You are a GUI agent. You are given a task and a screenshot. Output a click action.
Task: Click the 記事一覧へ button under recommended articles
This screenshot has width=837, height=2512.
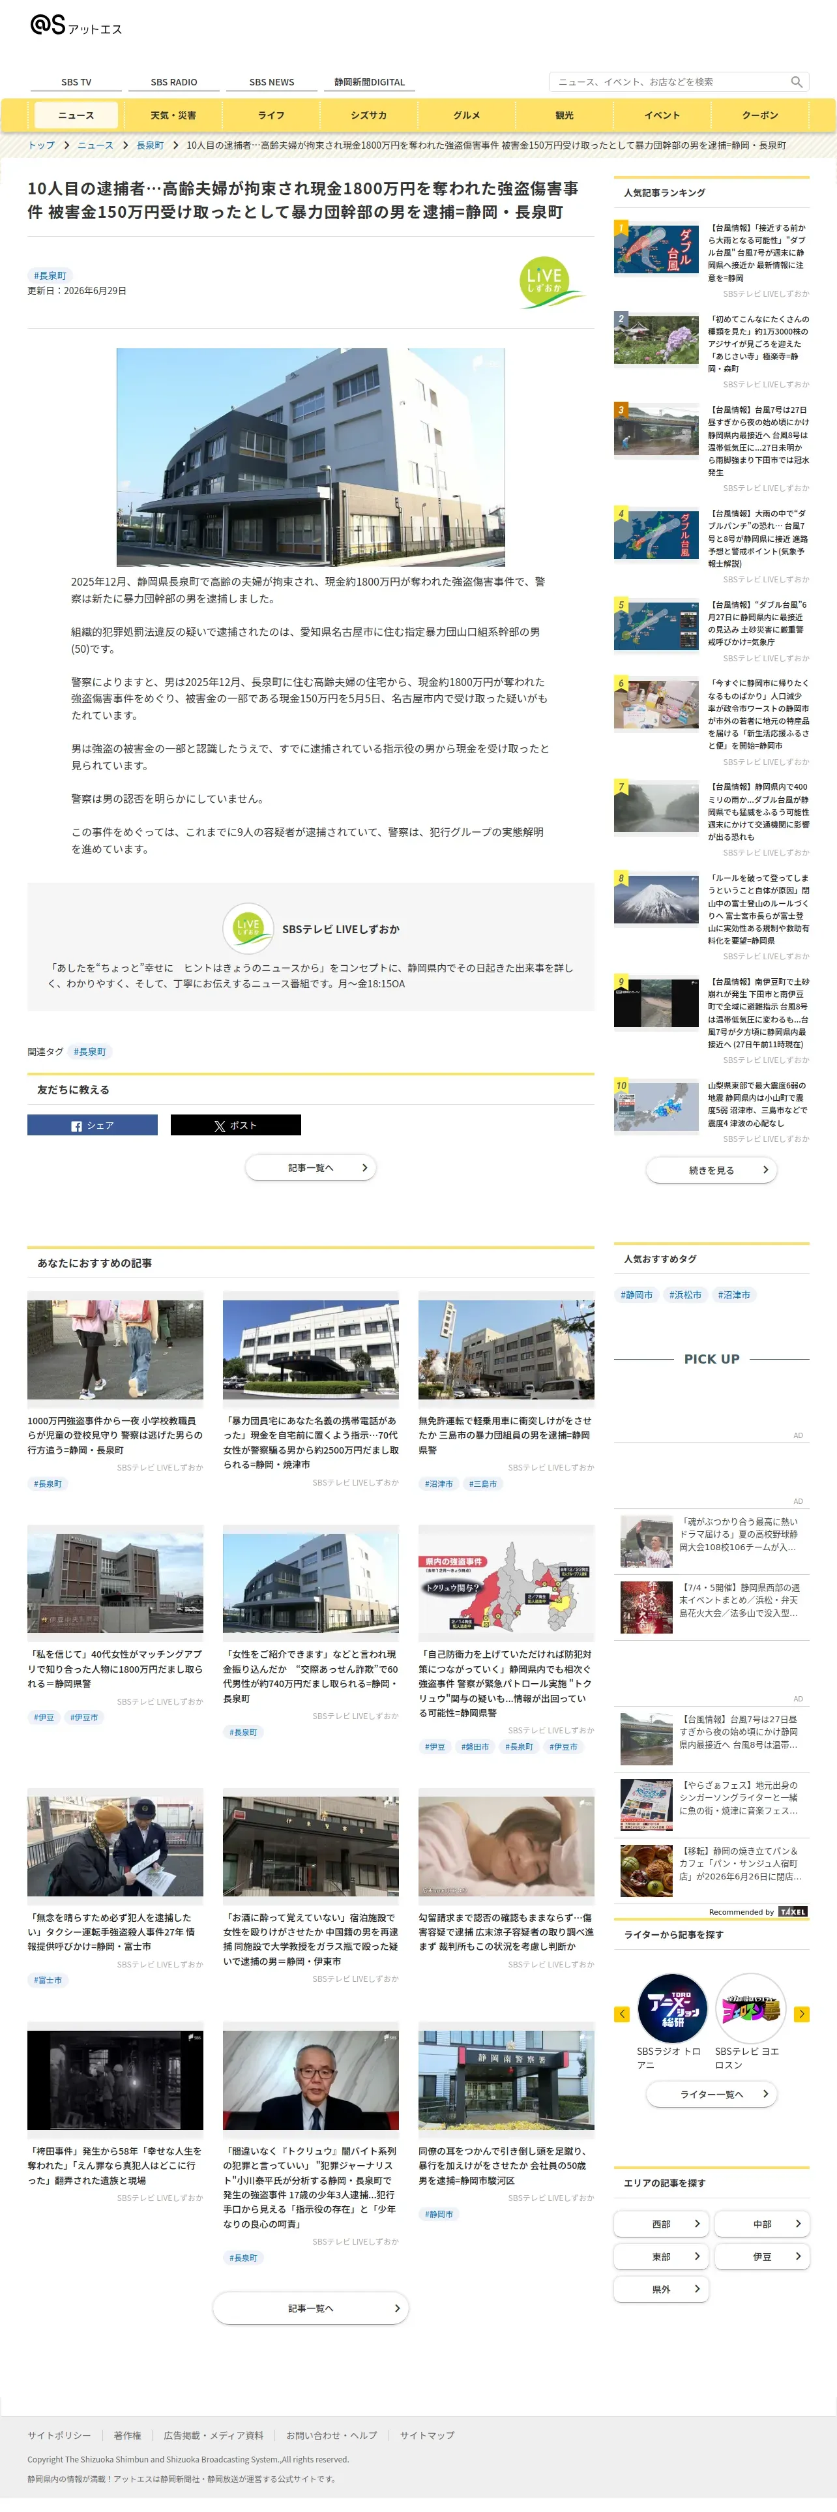[x=311, y=2308]
